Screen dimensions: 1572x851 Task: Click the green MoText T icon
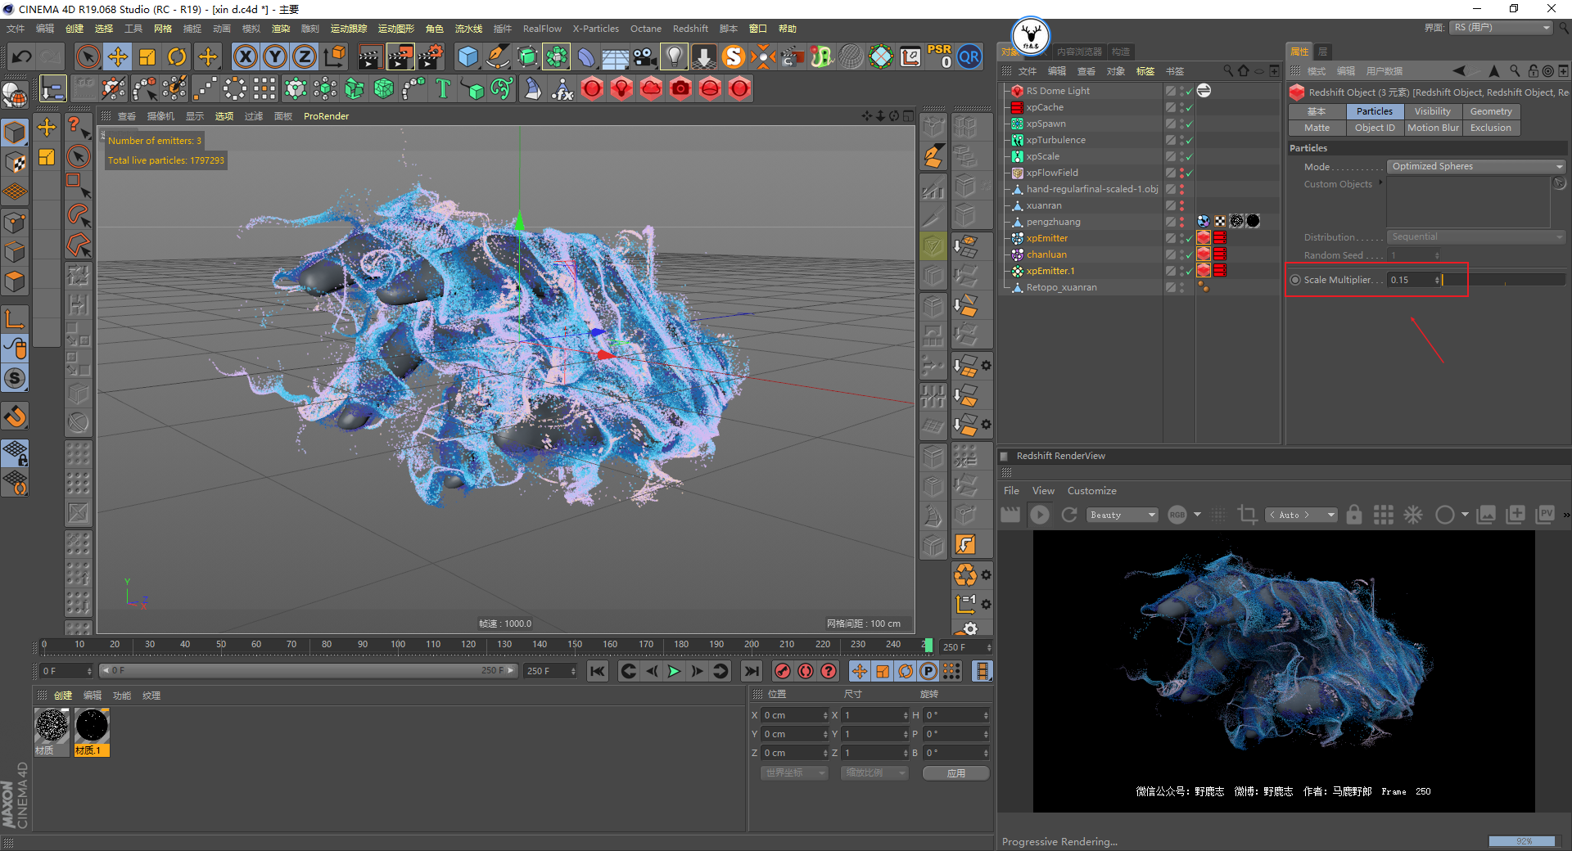(x=443, y=88)
